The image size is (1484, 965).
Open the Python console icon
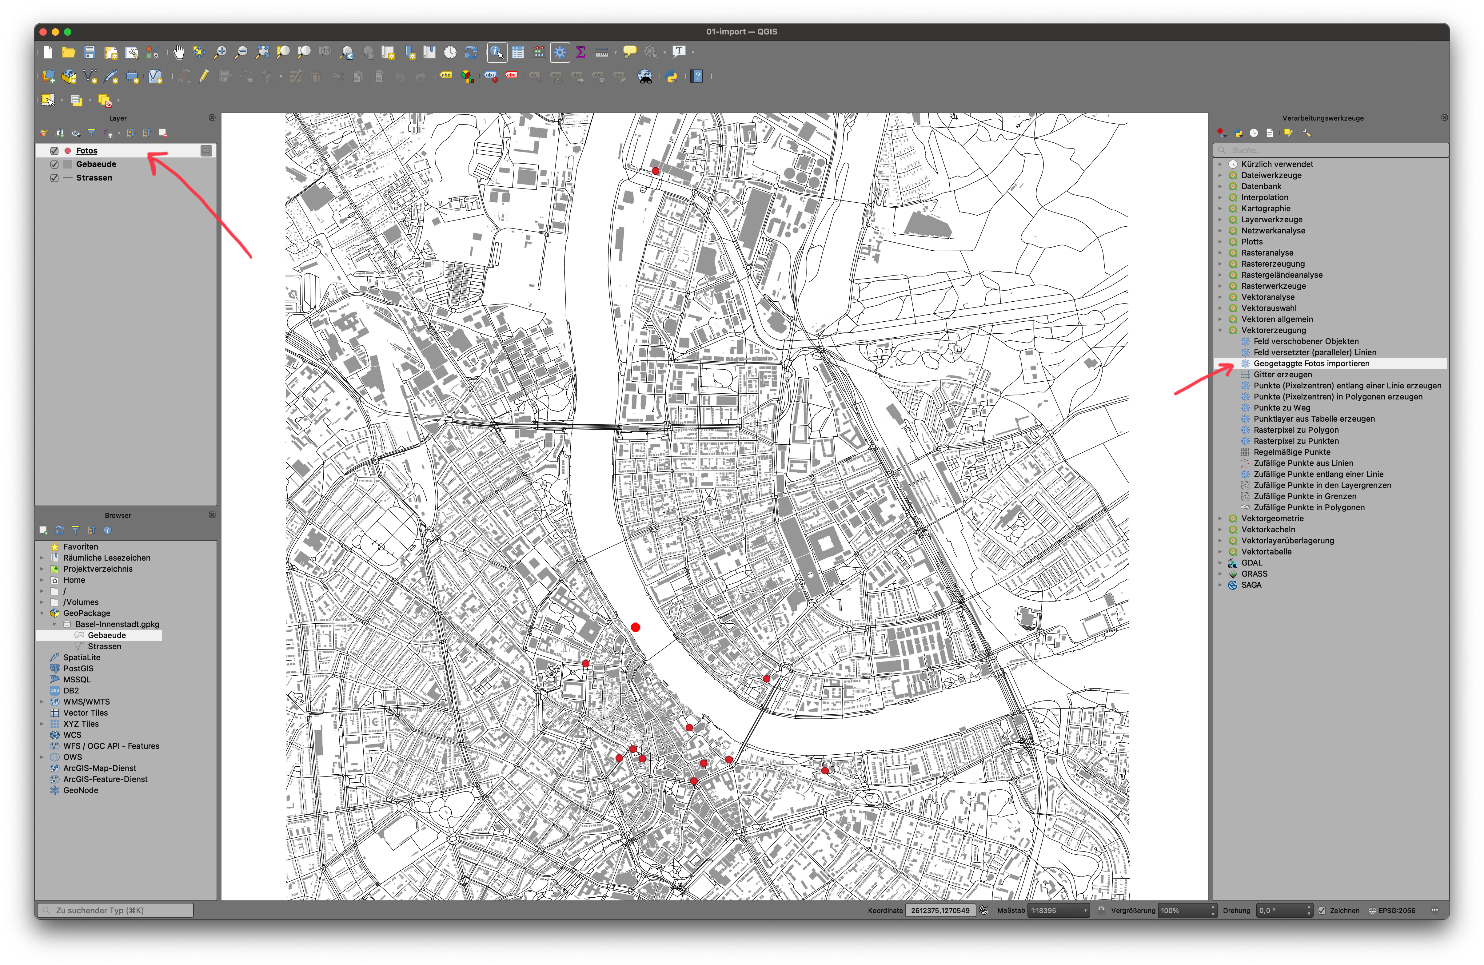[672, 77]
